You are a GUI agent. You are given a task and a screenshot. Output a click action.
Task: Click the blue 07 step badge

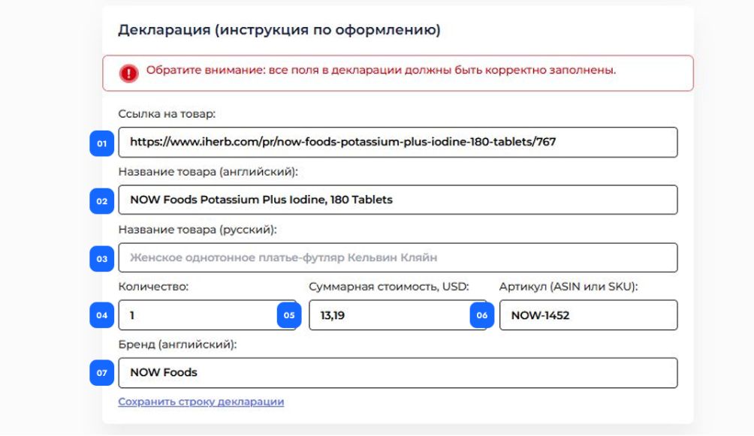click(101, 372)
